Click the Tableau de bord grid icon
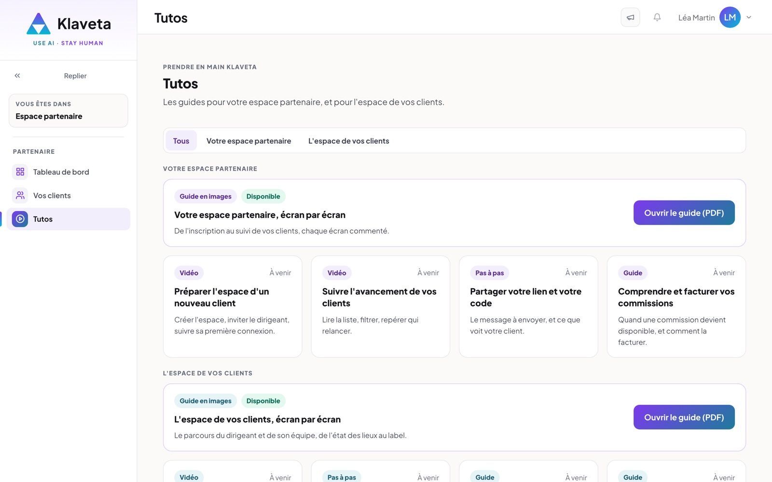Viewport: 772px width, 482px height. (20, 172)
